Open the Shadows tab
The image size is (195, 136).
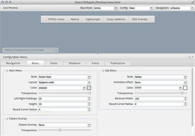pyautogui.click(x=75, y=63)
